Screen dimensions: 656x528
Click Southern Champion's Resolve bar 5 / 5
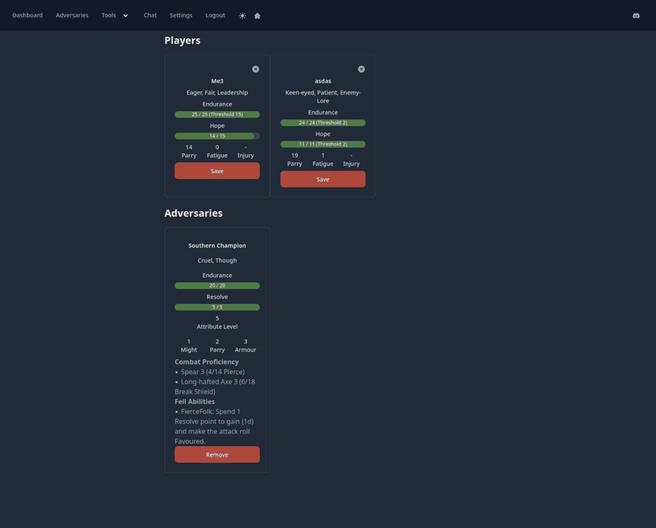pos(217,306)
